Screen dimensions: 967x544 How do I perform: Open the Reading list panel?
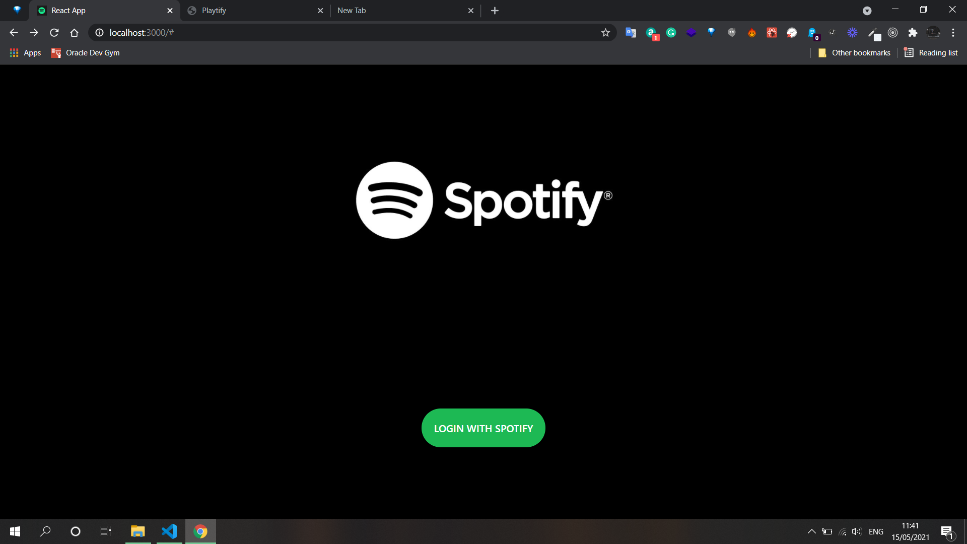click(x=931, y=53)
